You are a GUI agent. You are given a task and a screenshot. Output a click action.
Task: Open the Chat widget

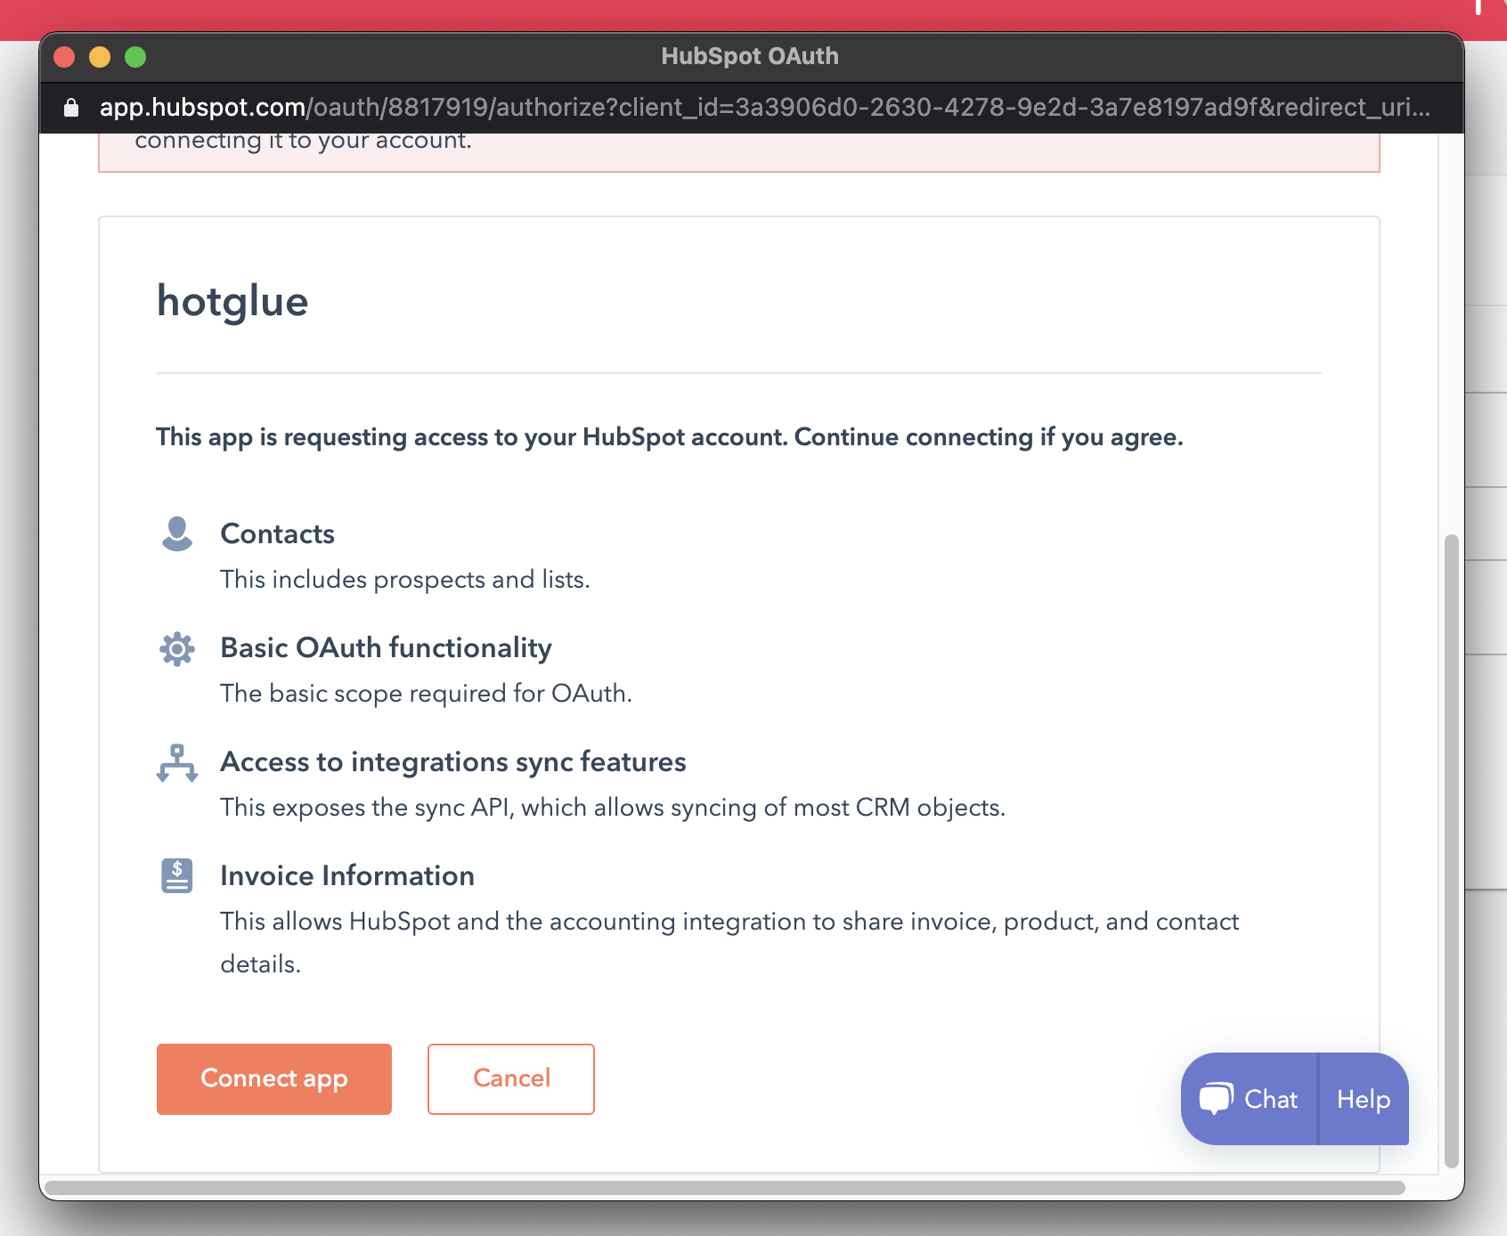click(1250, 1099)
